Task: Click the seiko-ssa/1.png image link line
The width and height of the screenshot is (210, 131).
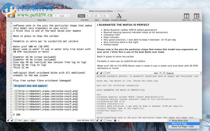Action: [46, 109]
